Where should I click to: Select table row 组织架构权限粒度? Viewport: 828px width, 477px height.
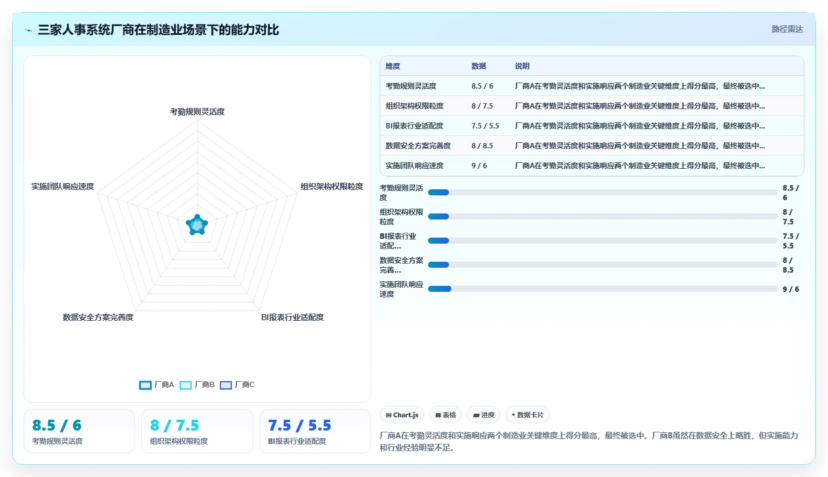(x=592, y=106)
